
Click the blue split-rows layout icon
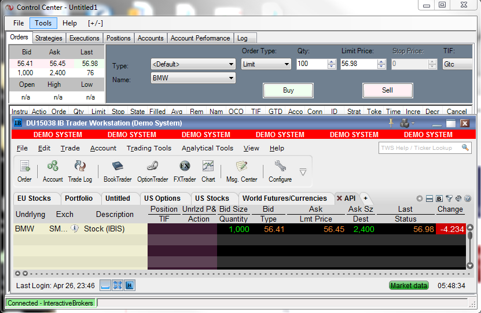coord(429,198)
